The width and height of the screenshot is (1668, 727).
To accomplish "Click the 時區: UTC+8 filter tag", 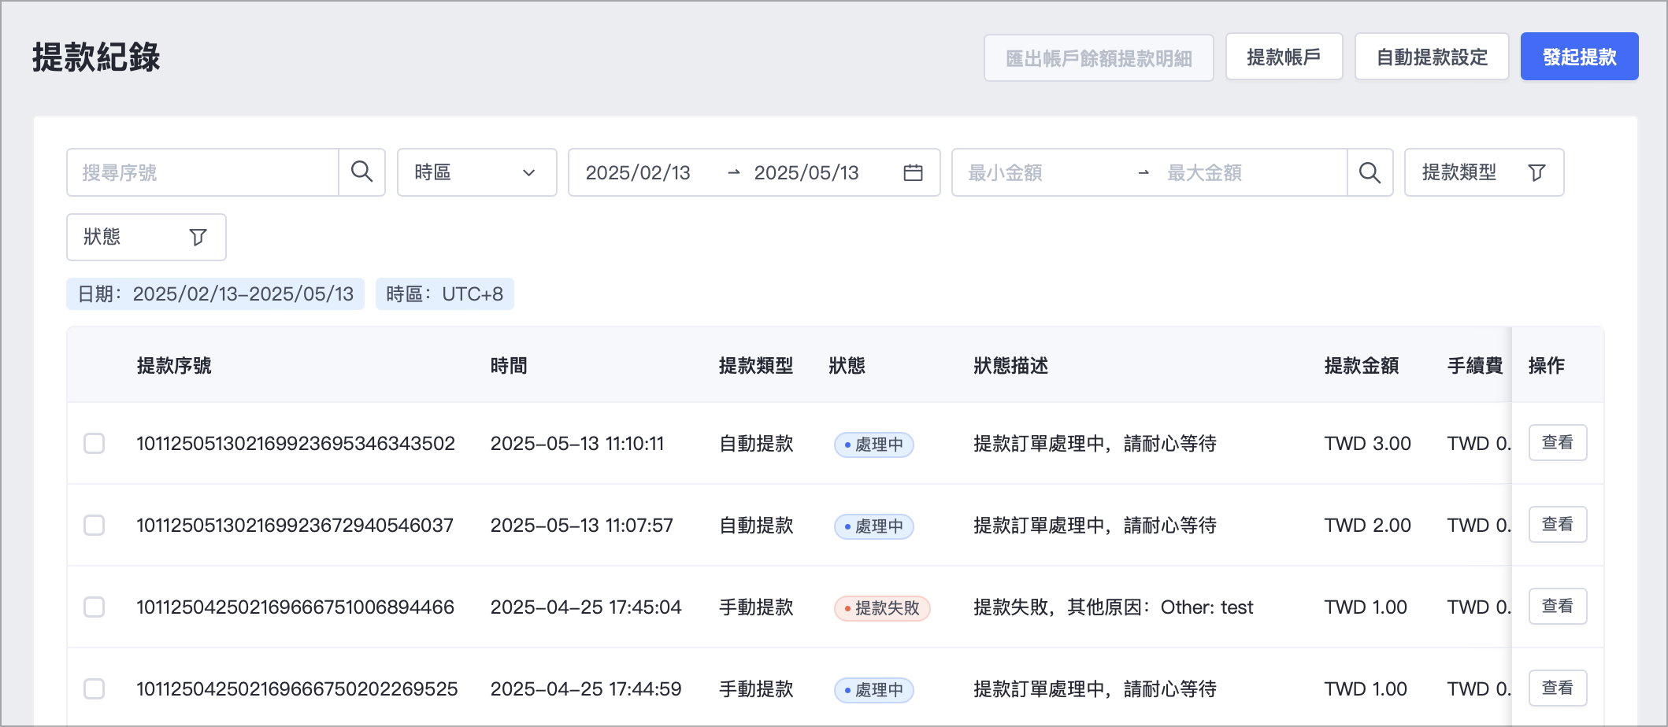I will tap(445, 293).
